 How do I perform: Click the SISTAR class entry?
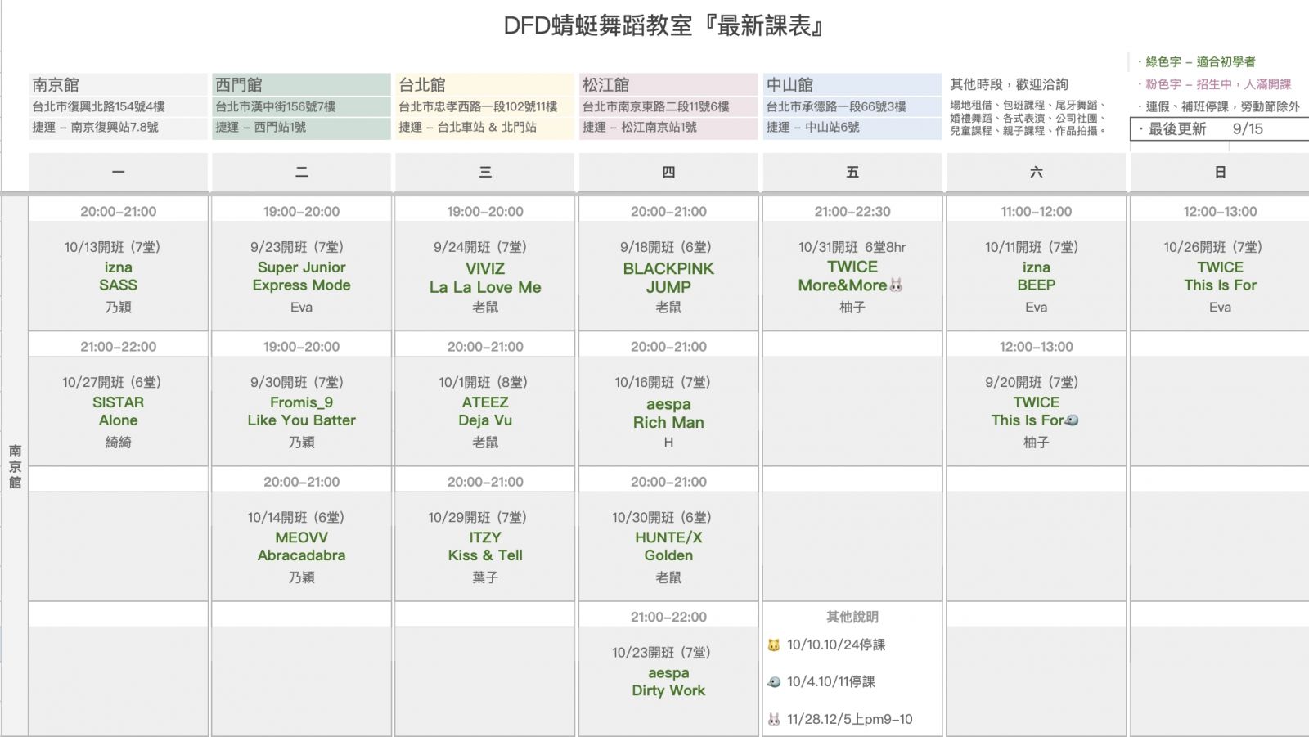pos(119,402)
